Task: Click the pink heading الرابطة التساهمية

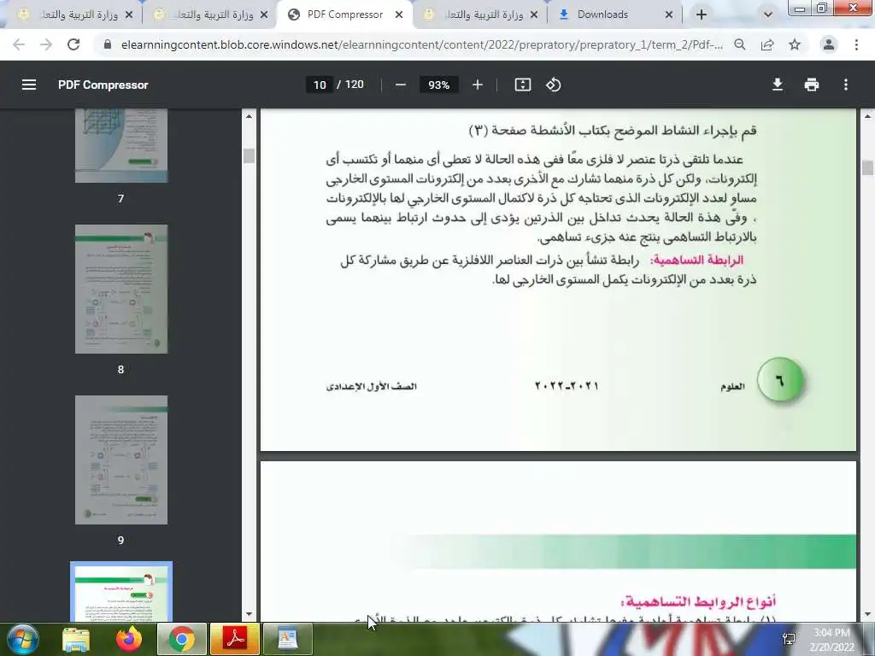Action: (697, 260)
